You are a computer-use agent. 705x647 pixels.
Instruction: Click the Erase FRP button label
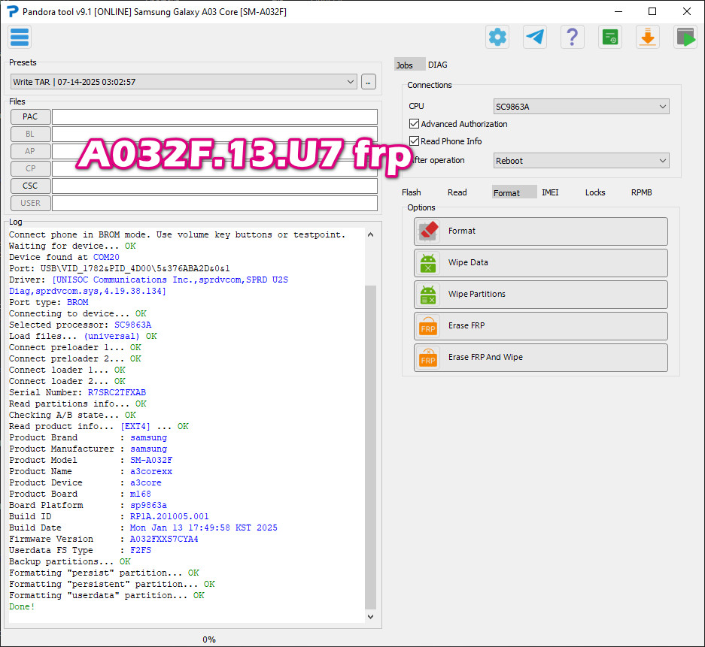coord(466,325)
